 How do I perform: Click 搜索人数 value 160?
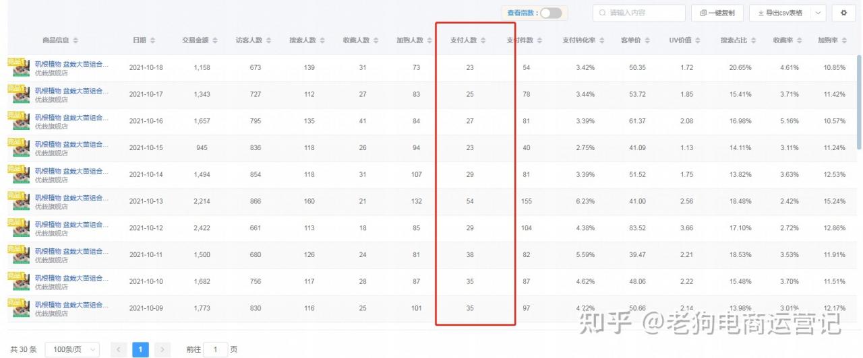[x=309, y=201]
